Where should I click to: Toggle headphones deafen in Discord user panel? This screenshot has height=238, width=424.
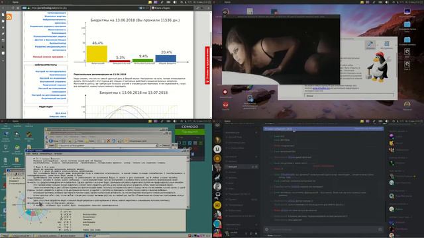tap(251, 233)
